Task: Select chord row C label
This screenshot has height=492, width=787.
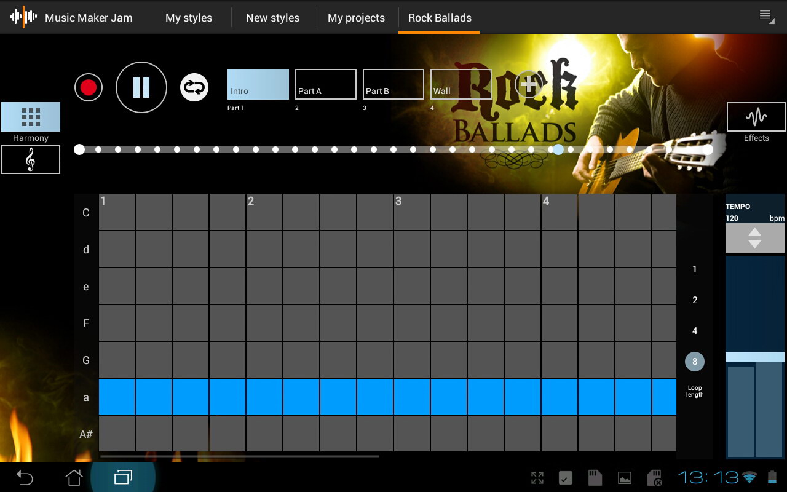Action: [86, 213]
